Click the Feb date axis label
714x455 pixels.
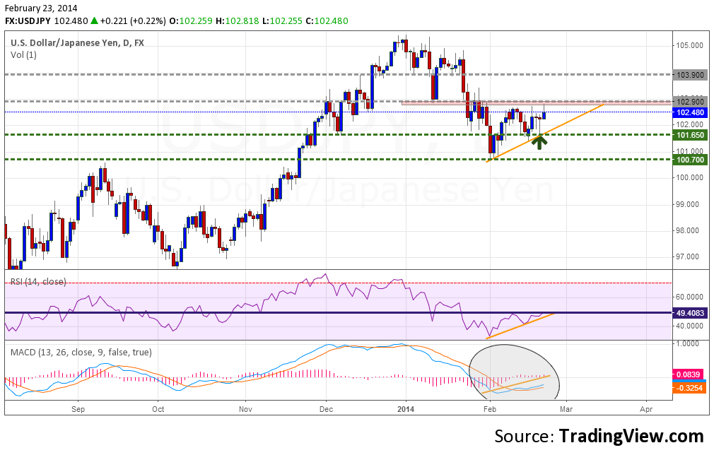click(x=489, y=409)
